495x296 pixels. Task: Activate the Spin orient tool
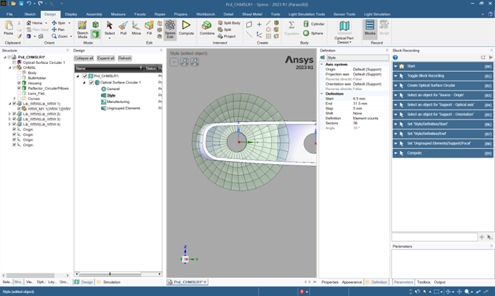pyautogui.click(x=59, y=22)
